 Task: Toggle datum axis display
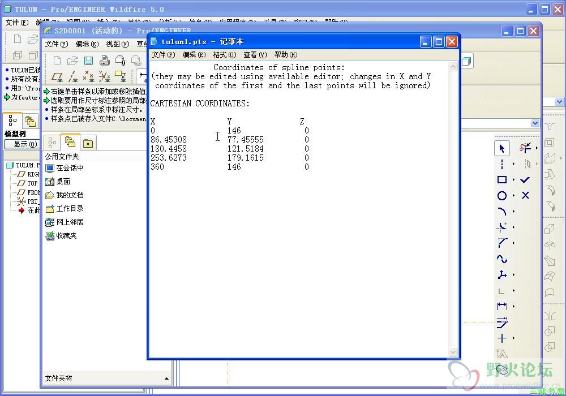73,76
